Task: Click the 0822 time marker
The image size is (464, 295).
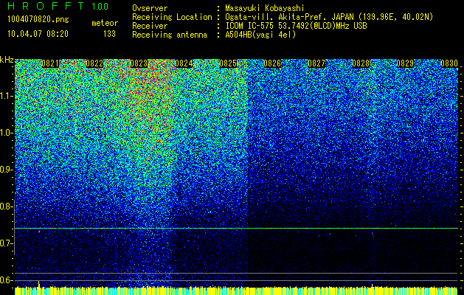Action: pos(94,63)
